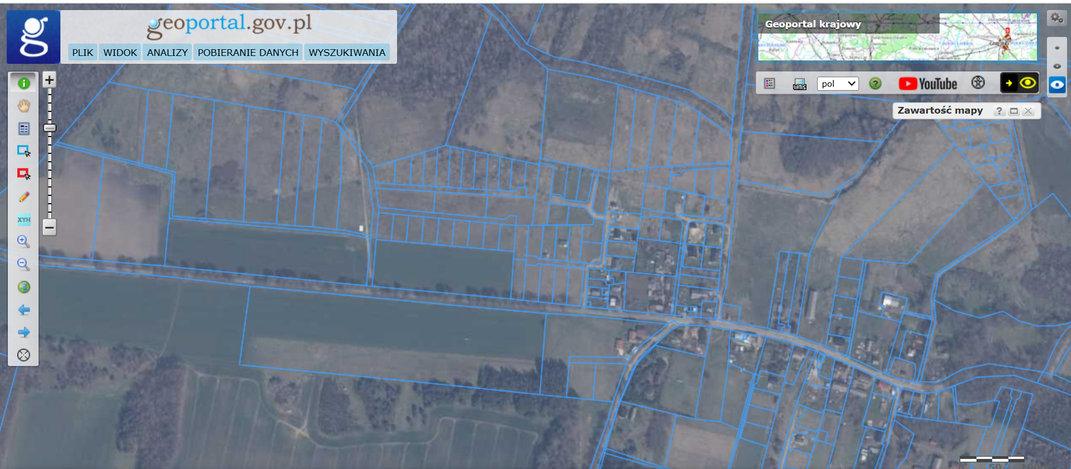Open the ANALIZY menu

click(x=167, y=53)
